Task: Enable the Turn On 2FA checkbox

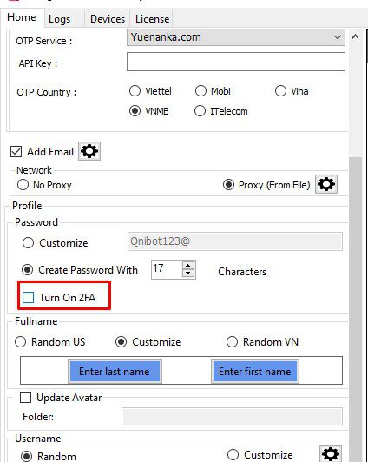Action: [29, 297]
